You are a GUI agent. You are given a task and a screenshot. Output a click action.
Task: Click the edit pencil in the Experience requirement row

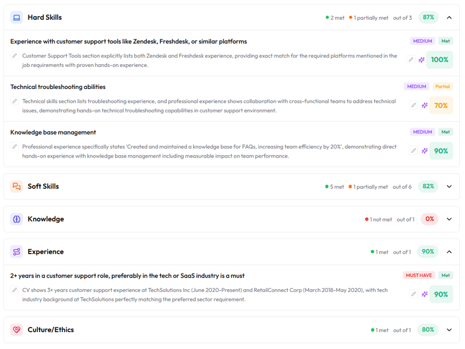pos(413,294)
